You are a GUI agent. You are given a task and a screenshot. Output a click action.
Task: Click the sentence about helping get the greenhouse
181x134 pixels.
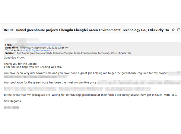click(x=86, y=73)
